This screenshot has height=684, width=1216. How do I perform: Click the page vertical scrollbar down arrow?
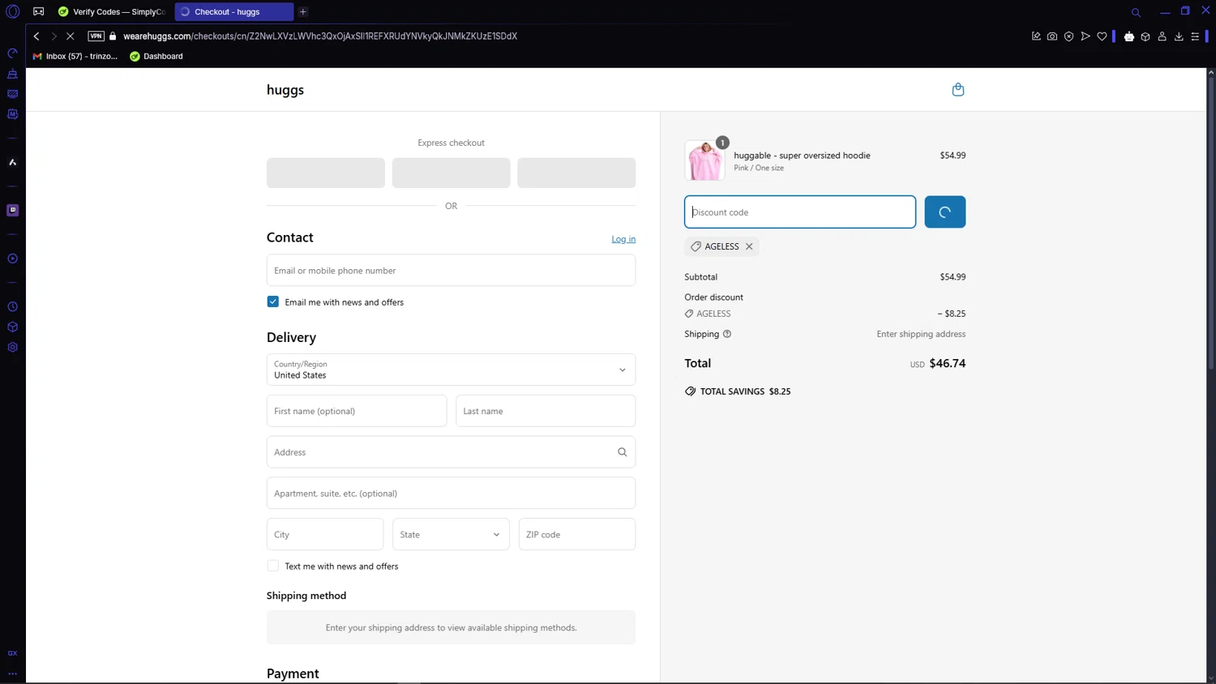pyautogui.click(x=1211, y=678)
